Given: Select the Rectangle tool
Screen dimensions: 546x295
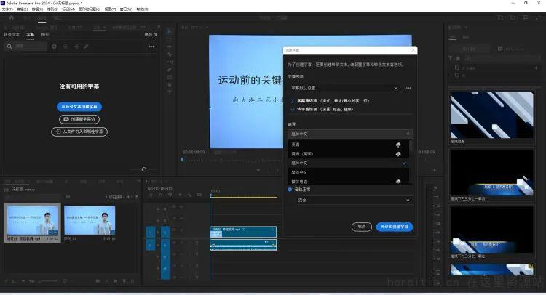Looking at the screenshot, I should point(170,77).
